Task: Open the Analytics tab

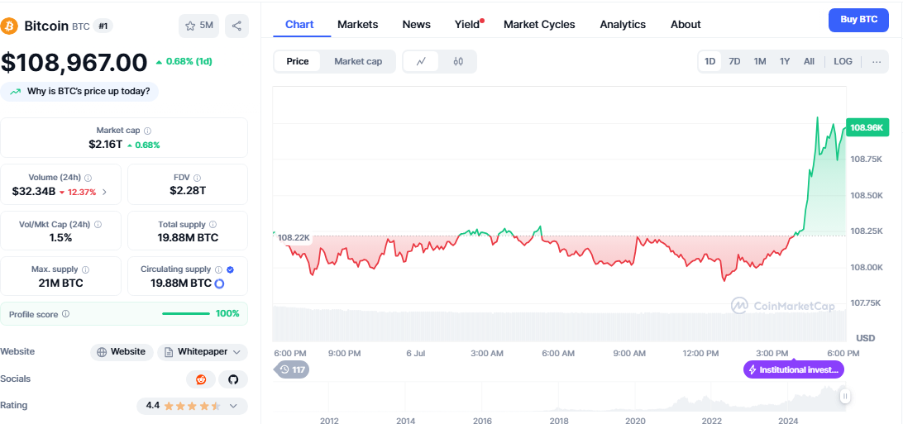Action: click(623, 24)
